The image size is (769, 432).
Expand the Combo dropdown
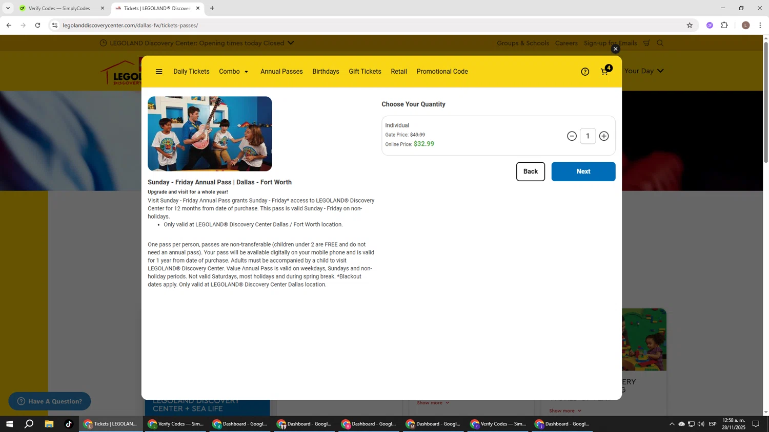234,72
